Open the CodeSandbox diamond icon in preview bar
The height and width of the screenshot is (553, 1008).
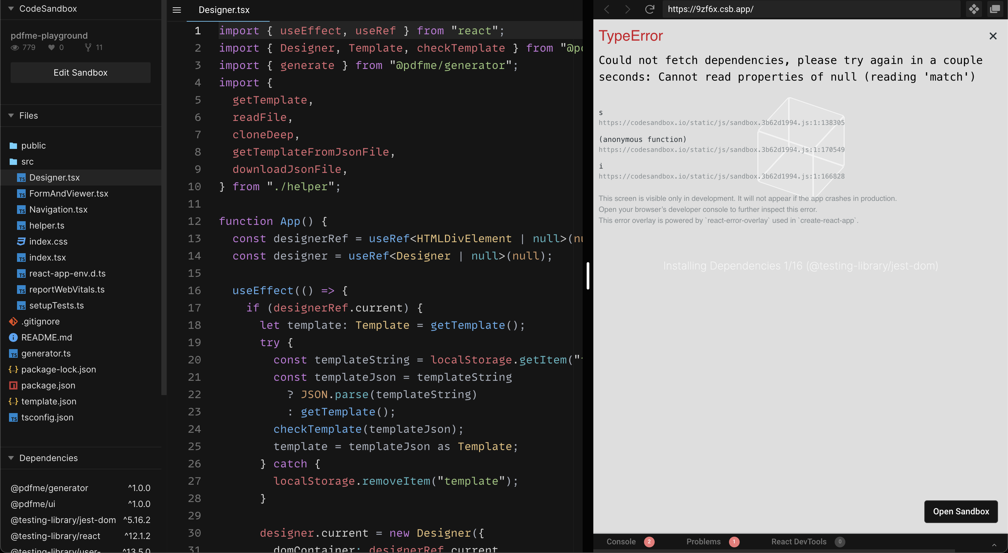(x=974, y=9)
